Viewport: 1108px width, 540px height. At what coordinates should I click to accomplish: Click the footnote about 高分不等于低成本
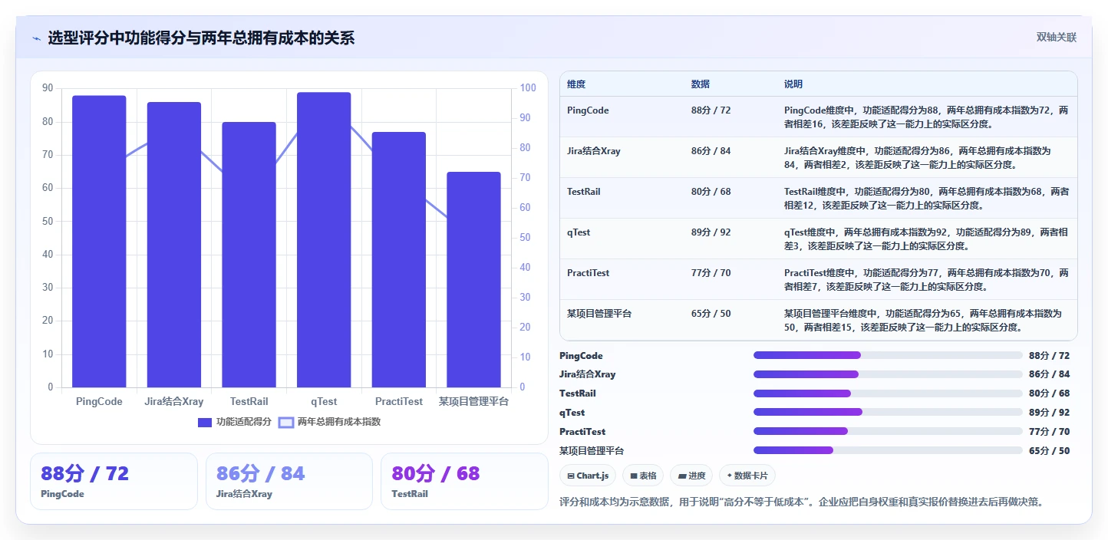pos(802,502)
